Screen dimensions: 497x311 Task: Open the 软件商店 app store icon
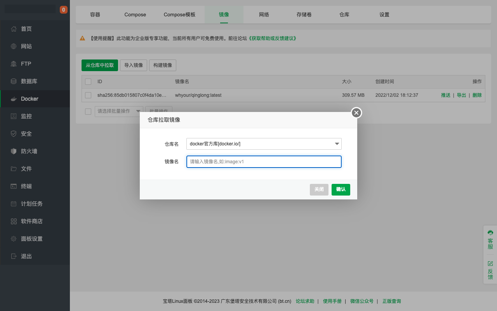[x=13, y=221]
